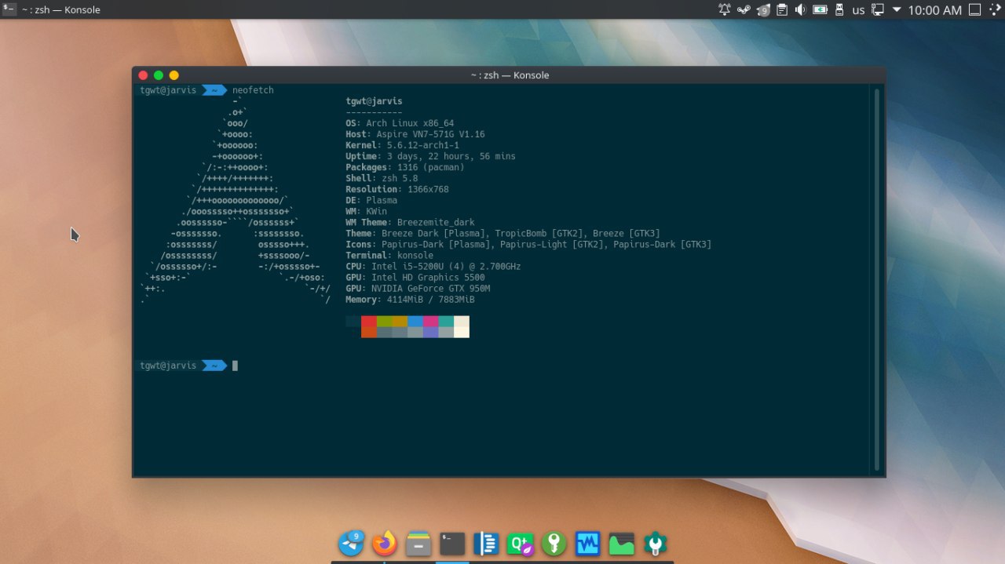The image size is (1005, 564).
Task: Switch the 'us' keyboard layout indicator
Action: (x=858, y=10)
